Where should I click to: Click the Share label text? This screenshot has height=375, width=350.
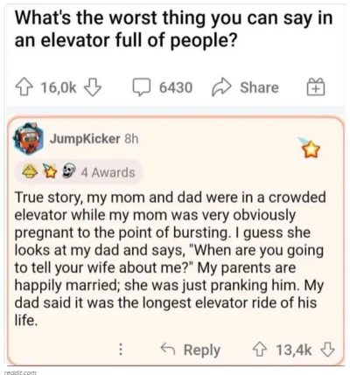pyautogui.click(x=259, y=87)
